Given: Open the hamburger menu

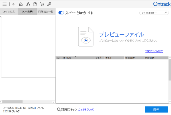Looking at the screenshot, I should pyautogui.click(x=5, y=4).
